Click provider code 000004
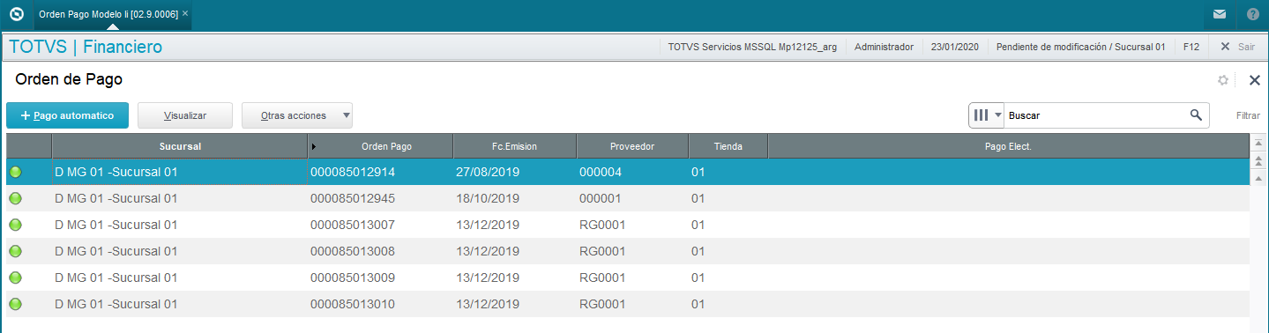This screenshot has width=1269, height=333. (601, 172)
